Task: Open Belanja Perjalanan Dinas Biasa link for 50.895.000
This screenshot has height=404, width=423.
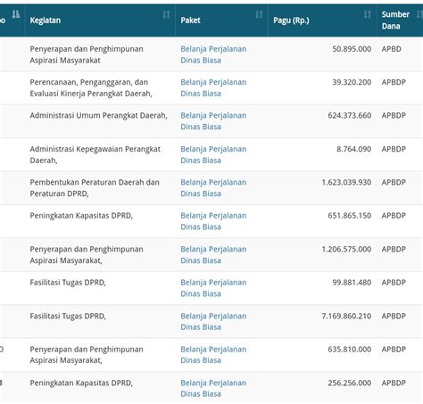Action: click(213, 54)
